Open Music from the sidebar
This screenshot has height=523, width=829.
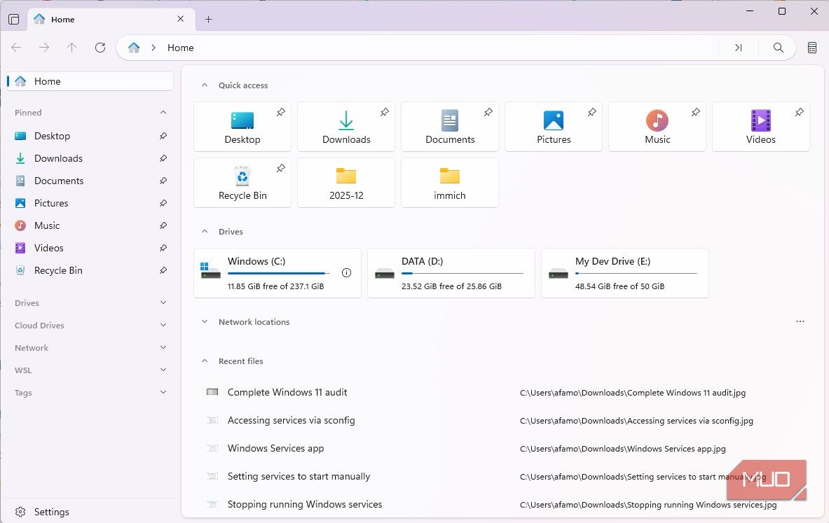[x=90, y=225]
